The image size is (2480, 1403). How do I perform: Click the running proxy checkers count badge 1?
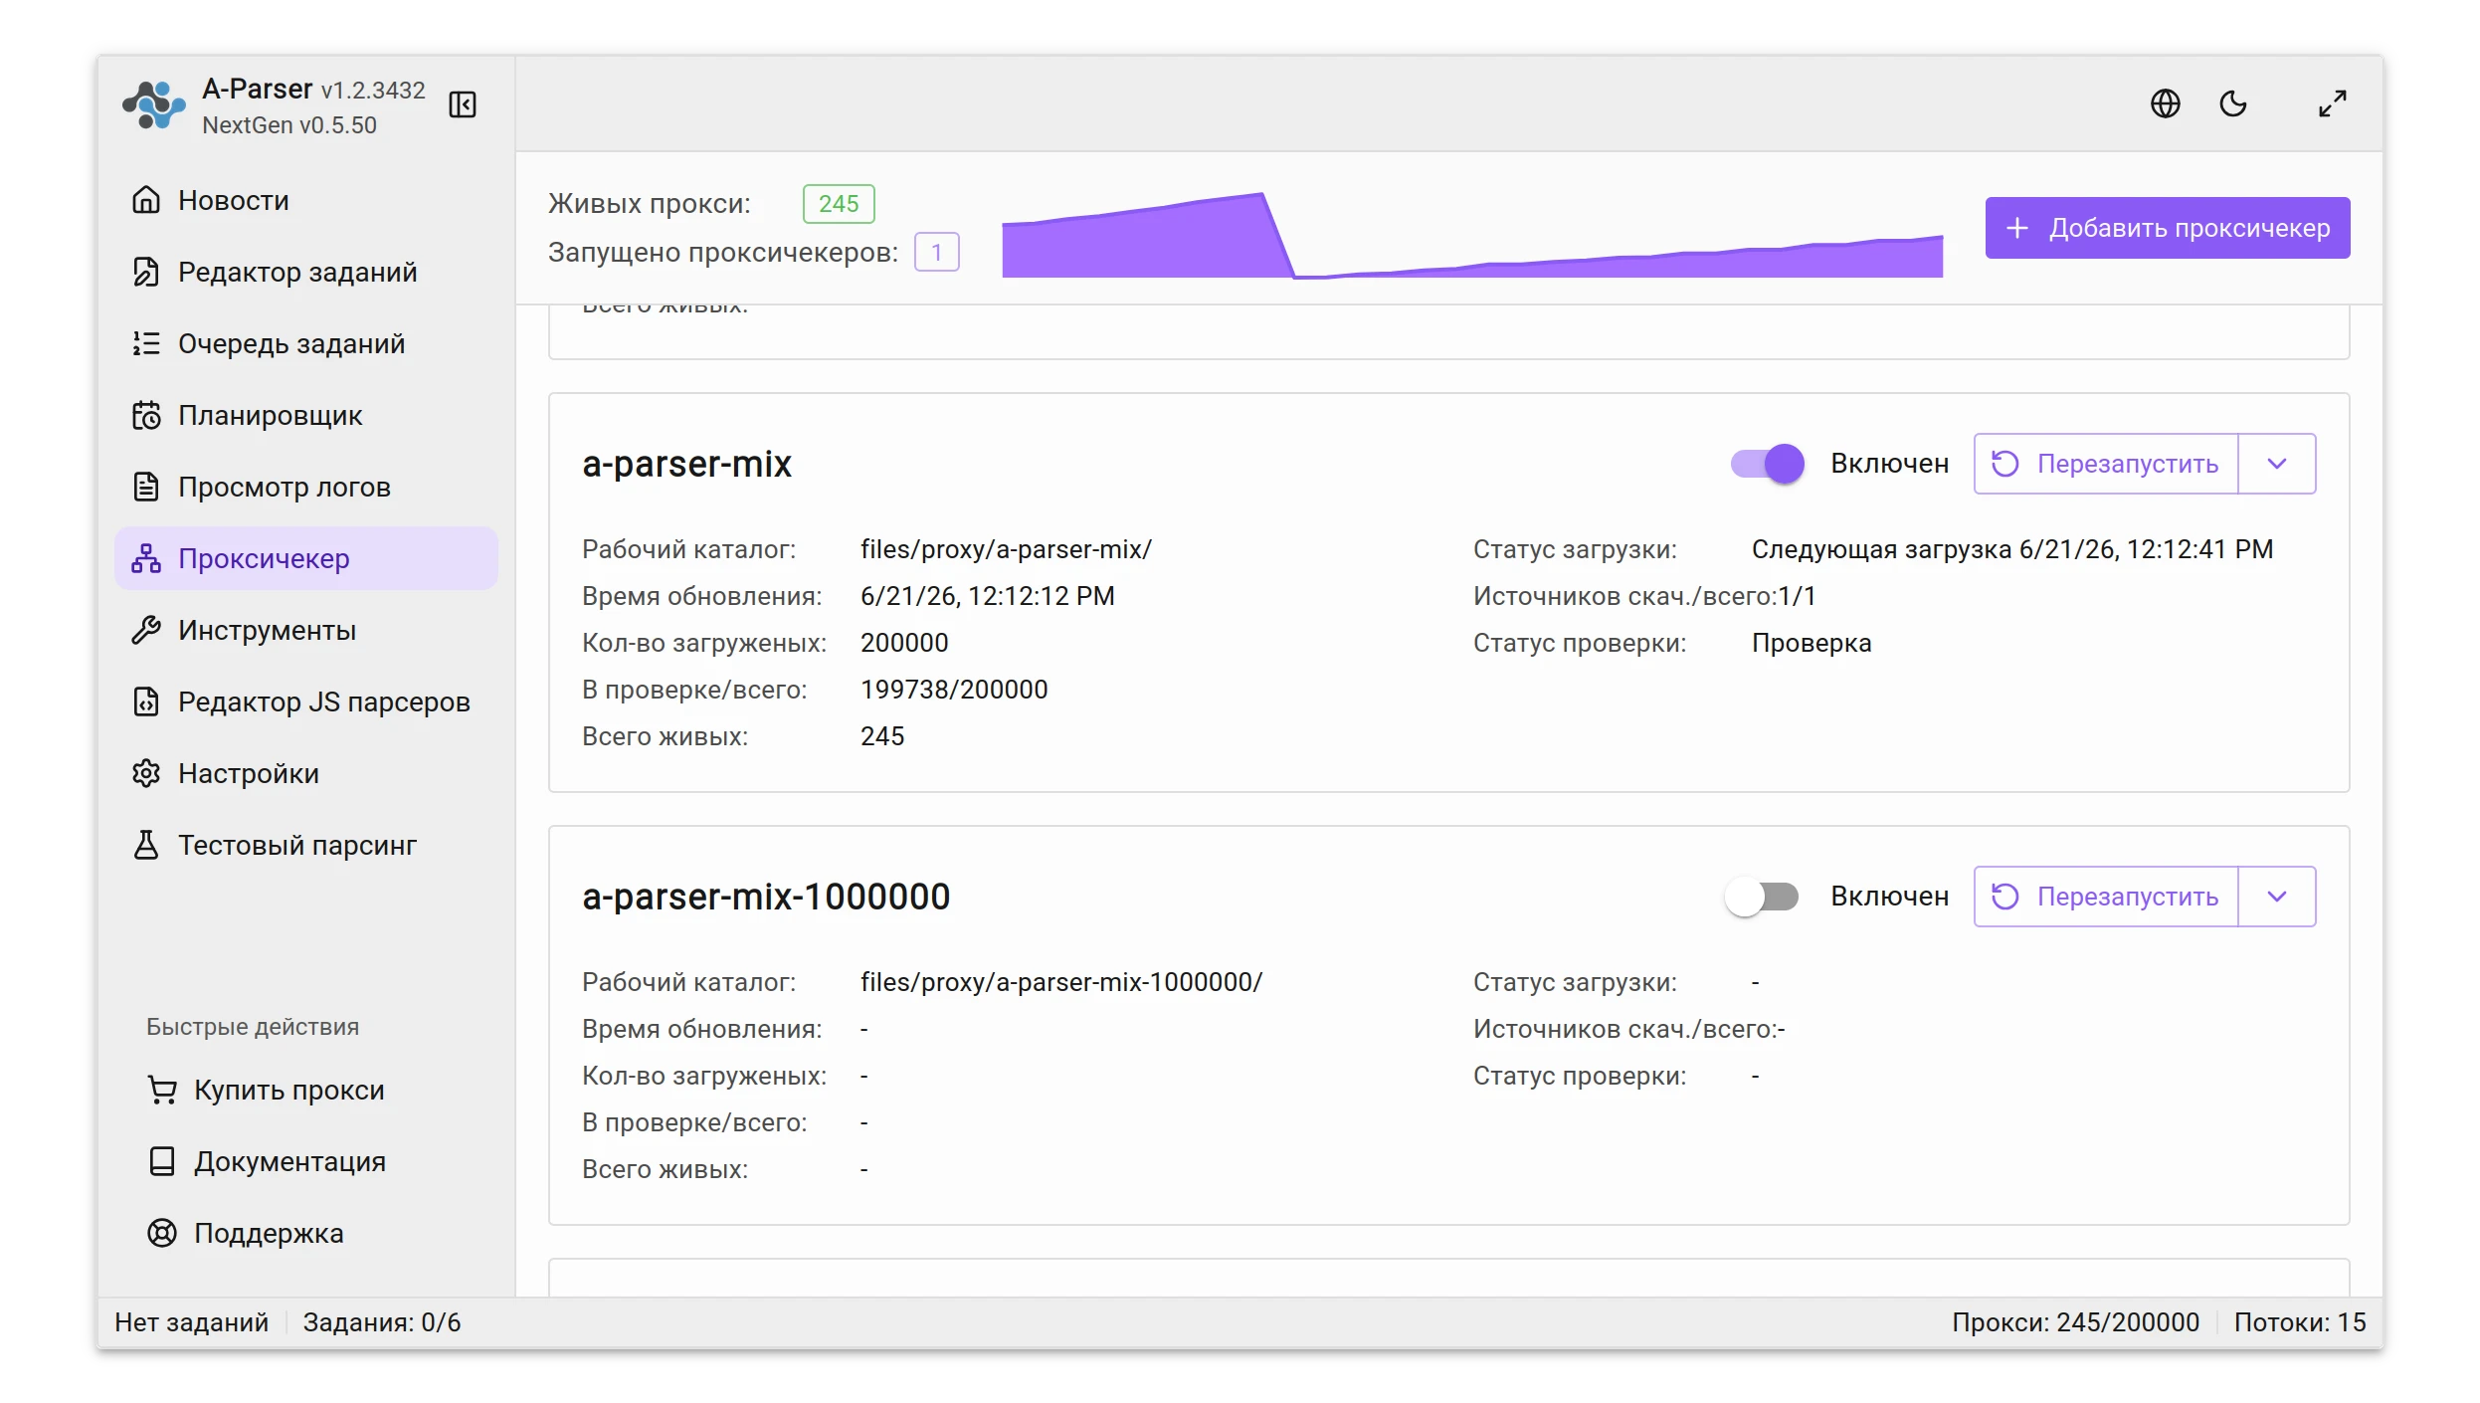pyautogui.click(x=936, y=253)
